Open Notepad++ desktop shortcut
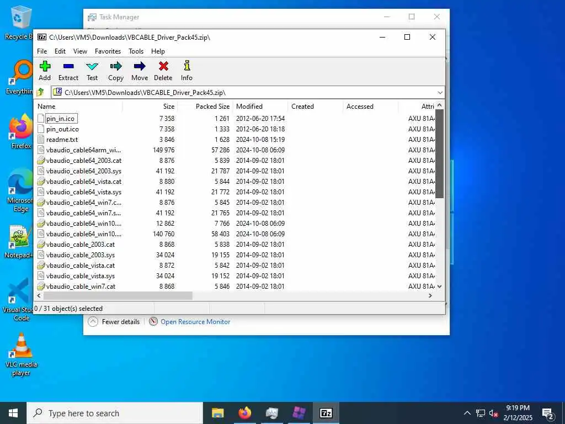Screen dimensions: 565x424 (19, 242)
